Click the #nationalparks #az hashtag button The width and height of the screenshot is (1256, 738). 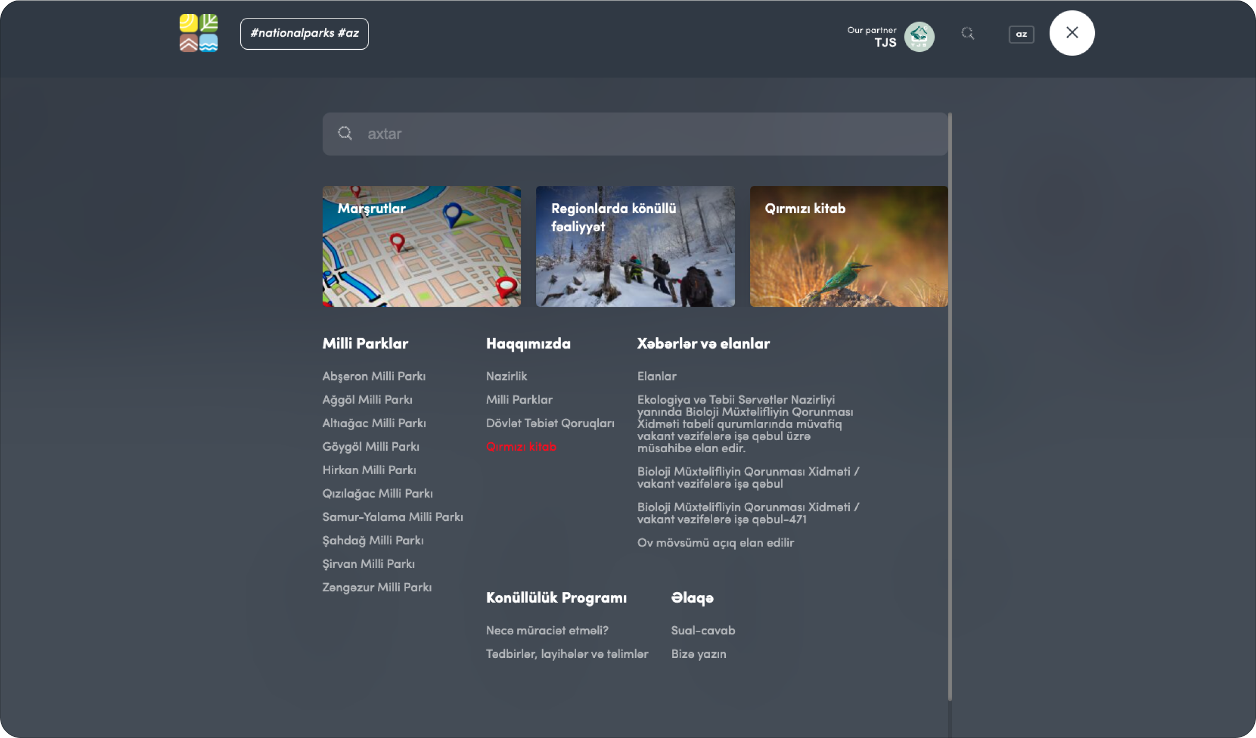[304, 33]
